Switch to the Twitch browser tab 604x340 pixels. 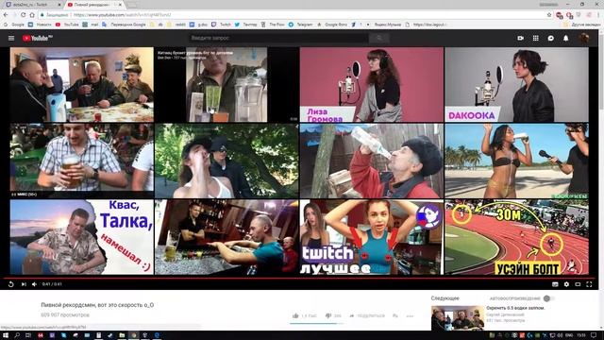32,5
